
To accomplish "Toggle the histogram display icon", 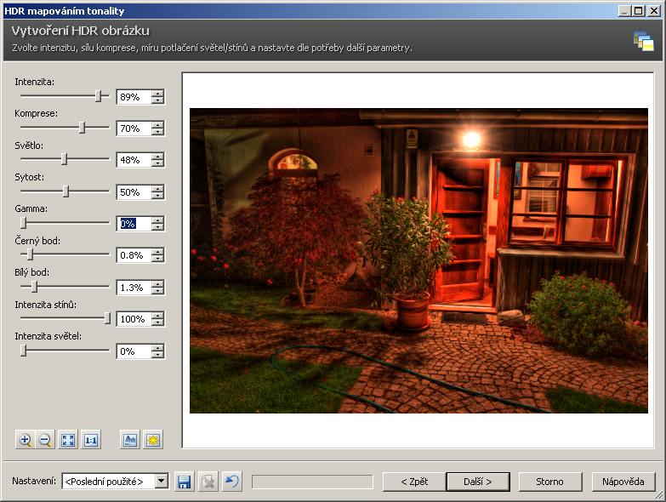I will point(130,440).
